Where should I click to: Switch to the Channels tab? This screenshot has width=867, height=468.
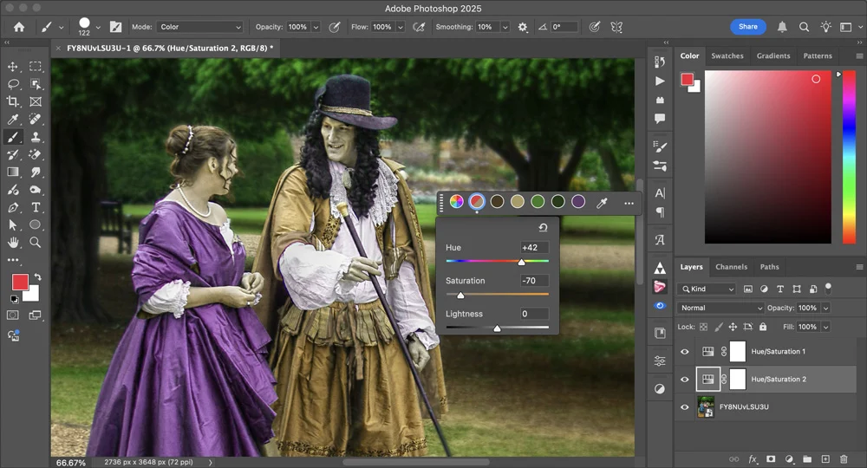731,267
